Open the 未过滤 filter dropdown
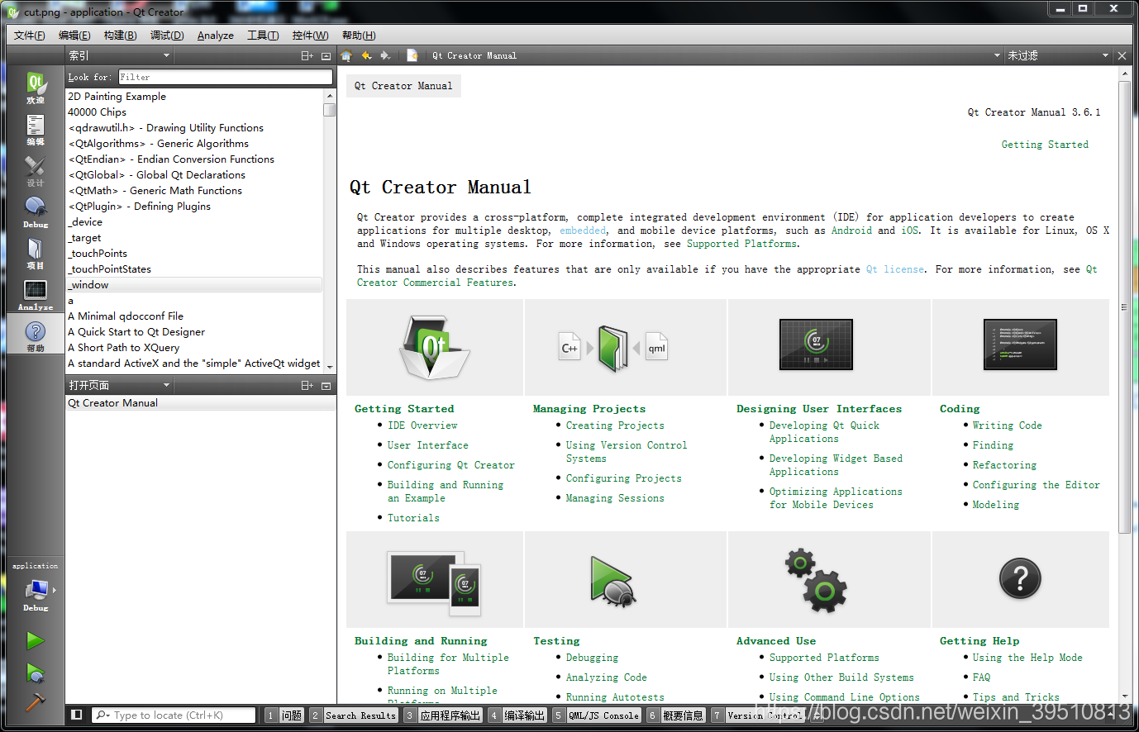The image size is (1139, 732). 1058,55
